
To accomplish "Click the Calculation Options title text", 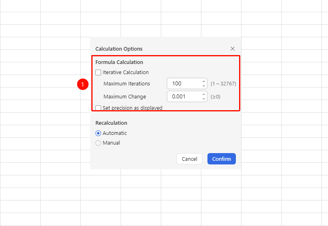I will point(119,49).
